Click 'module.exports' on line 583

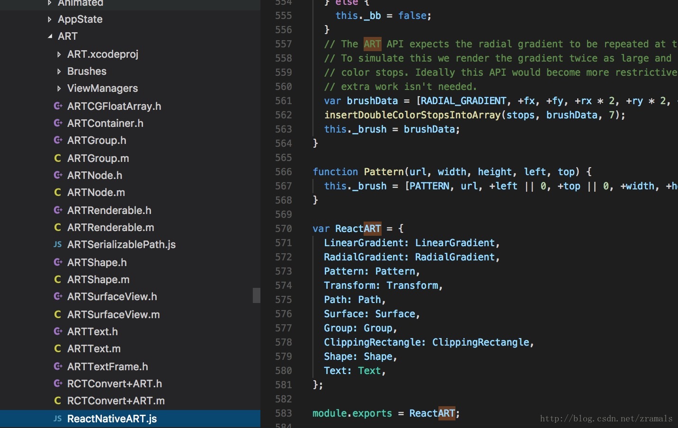[x=352, y=413]
